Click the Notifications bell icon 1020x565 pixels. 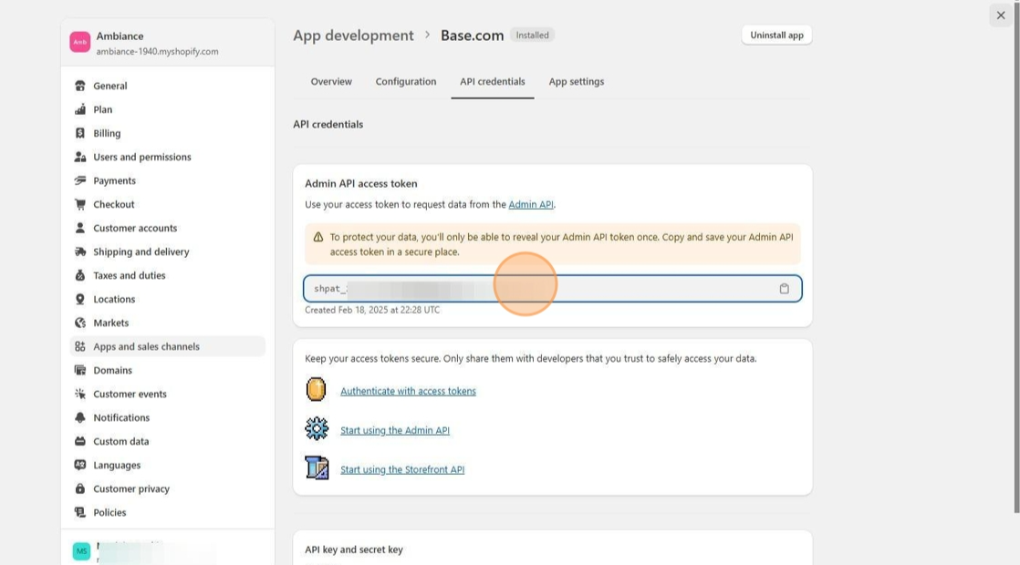[80, 417]
